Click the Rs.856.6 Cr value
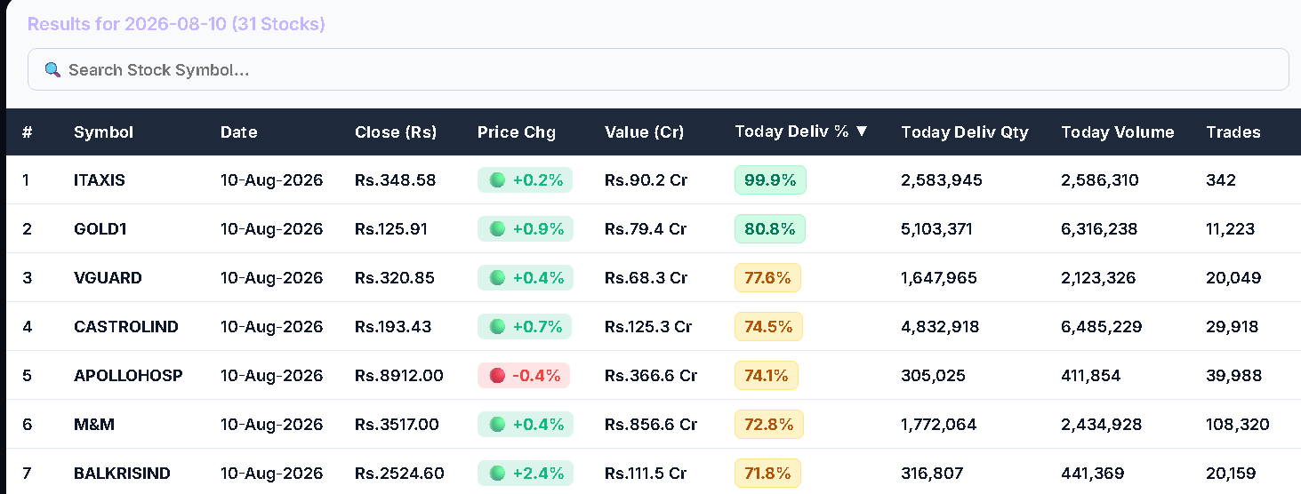 (651, 425)
